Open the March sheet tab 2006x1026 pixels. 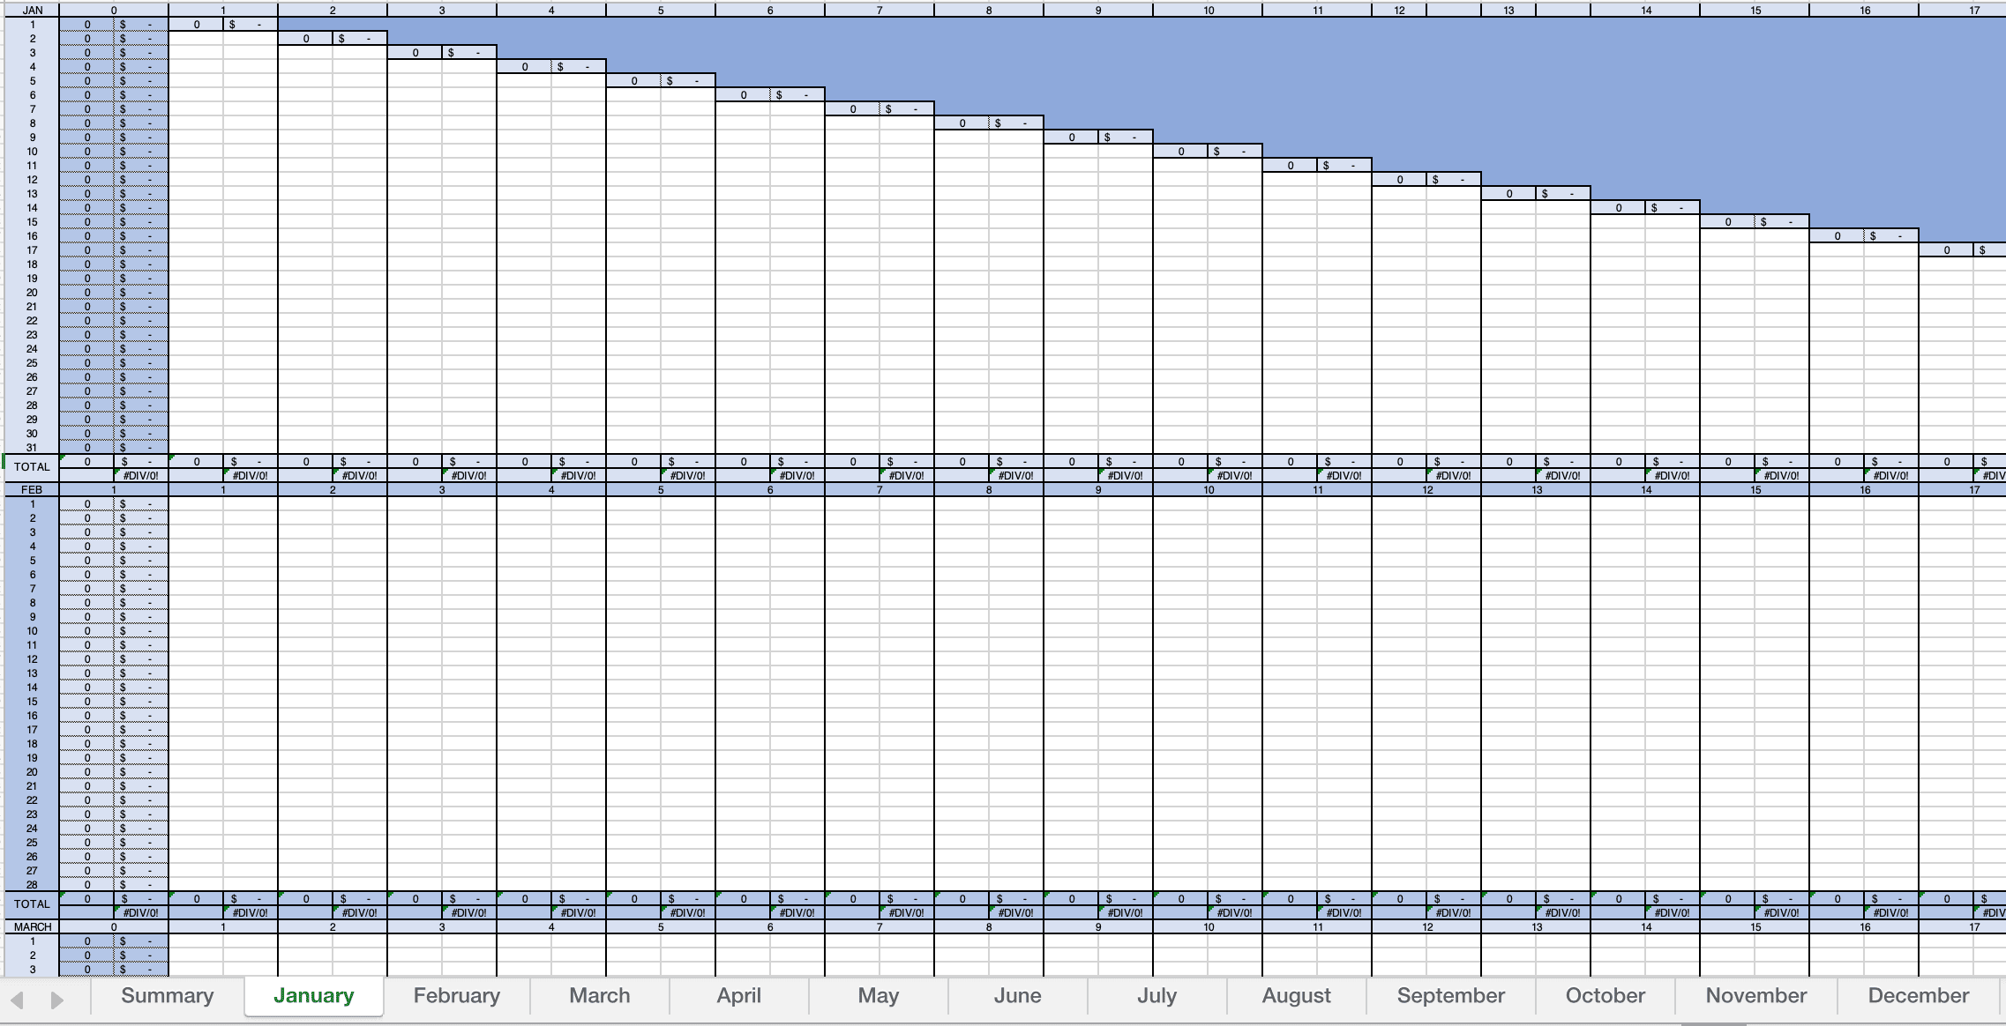click(600, 996)
